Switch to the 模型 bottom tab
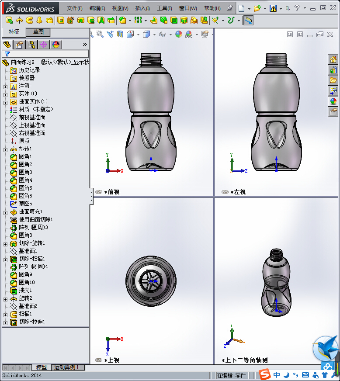 pyautogui.click(x=42, y=367)
